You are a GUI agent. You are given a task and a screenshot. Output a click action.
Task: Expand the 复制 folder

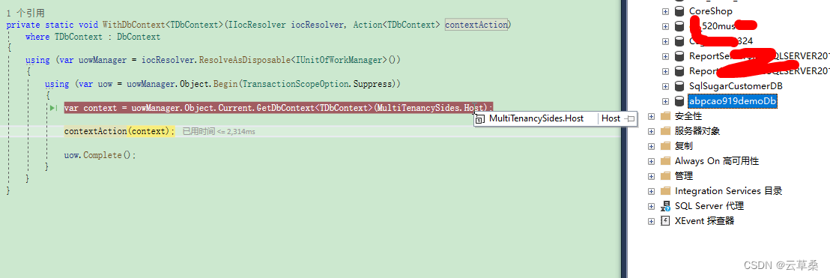pos(651,145)
